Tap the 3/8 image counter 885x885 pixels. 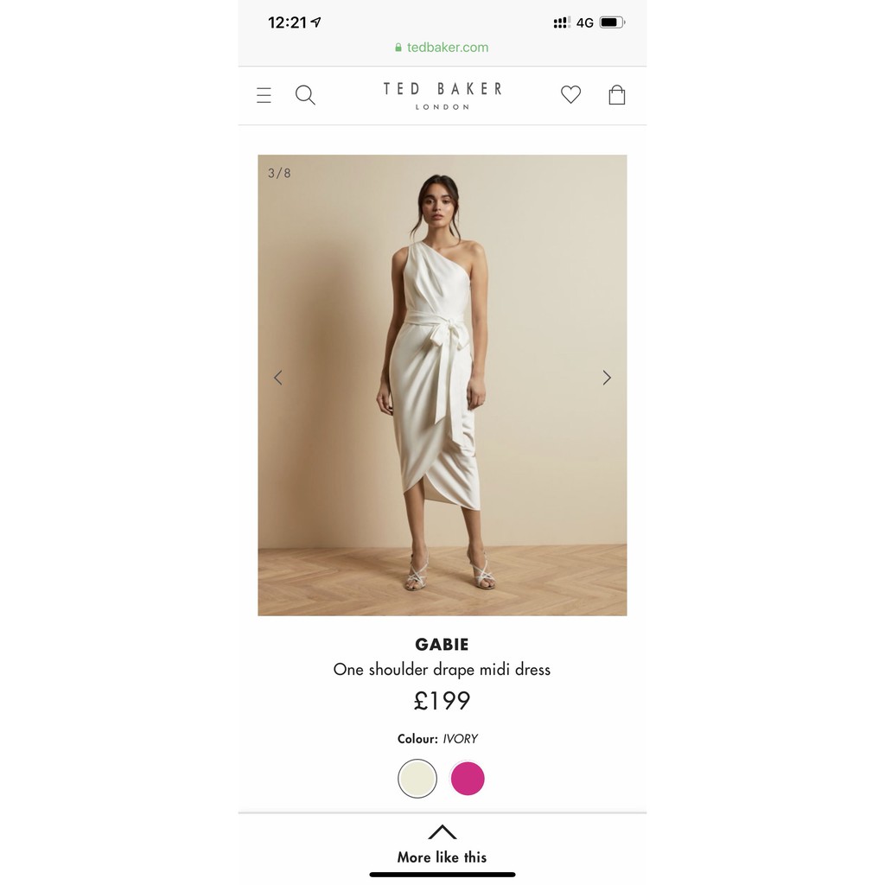279,173
